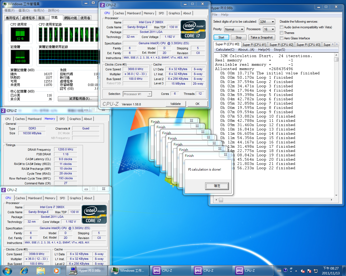The image size is (346, 276).
Task: Click Intel Core i7 logo in CPU-Z showing 3599.9 MHz
Action: 94,214
